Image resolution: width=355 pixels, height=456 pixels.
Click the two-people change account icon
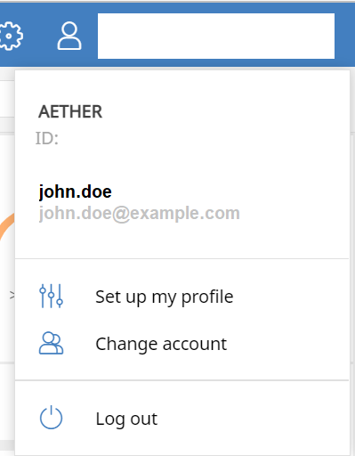point(51,343)
